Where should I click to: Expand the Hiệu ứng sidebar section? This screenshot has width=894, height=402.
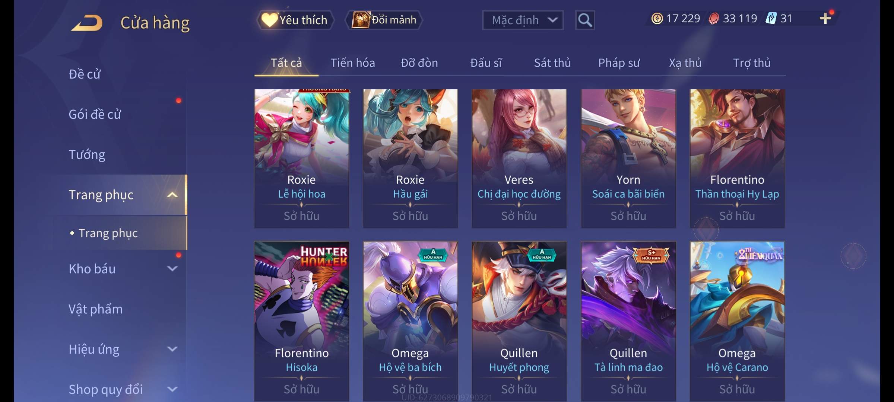point(172,349)
